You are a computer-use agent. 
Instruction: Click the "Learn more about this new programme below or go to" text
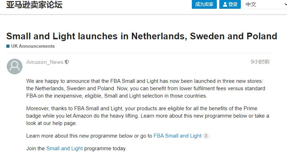89,136
